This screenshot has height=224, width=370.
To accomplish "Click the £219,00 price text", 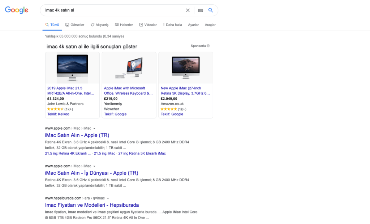I will click(111, 99).
